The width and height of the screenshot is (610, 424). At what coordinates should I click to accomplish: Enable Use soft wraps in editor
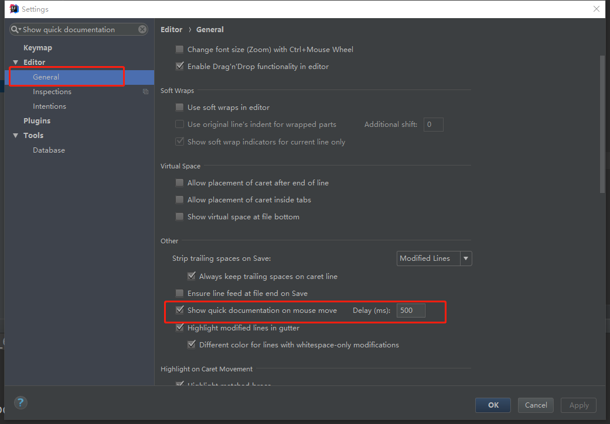click(180, 108)
